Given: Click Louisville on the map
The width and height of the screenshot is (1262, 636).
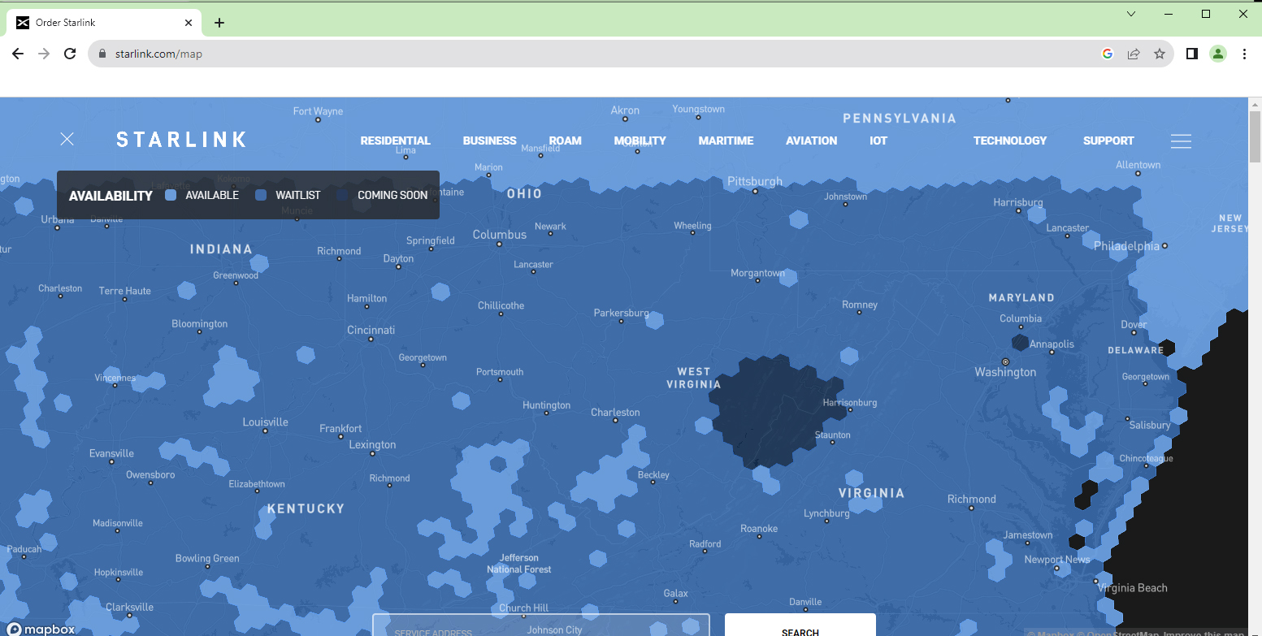Looking at the screenshot, I should [266, 422].
